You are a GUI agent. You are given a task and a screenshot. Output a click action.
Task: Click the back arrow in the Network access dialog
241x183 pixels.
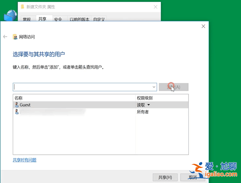tap(5, 37)
